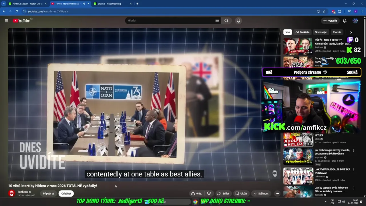Click the Tankista channel name

coord(23,192)
